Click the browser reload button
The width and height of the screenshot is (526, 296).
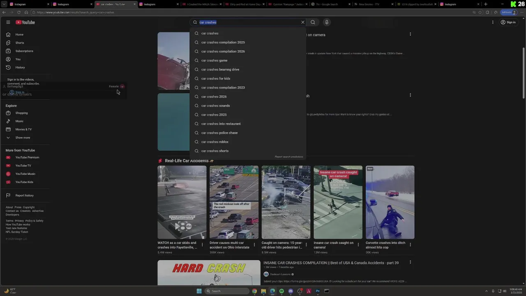(18, 12)
